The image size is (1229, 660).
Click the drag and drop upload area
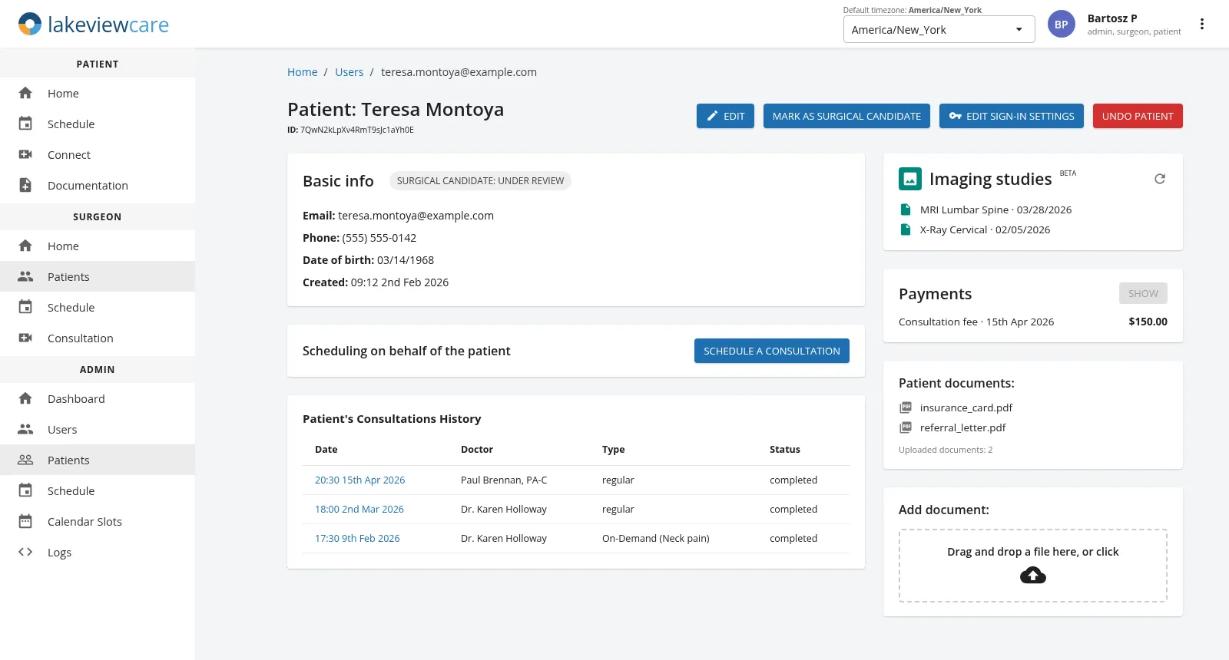click(1033, 566)
